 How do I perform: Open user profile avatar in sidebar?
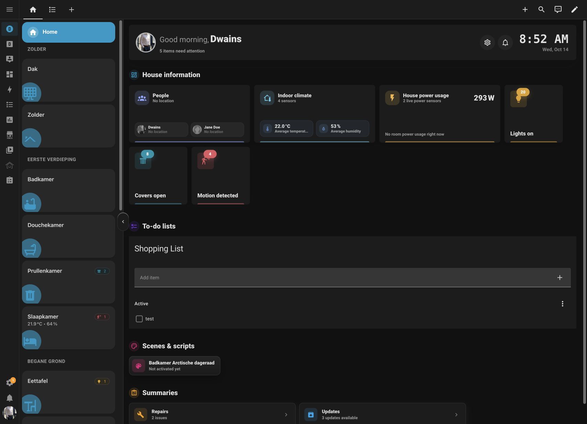[10, 413]
